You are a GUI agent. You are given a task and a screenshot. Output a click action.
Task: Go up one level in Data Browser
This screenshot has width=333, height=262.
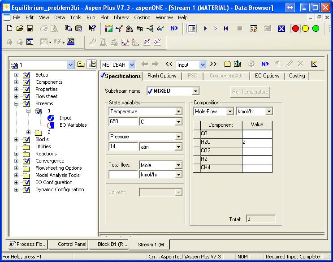pos(81,64)
